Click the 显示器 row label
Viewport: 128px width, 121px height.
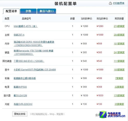[x=7, y=96]
